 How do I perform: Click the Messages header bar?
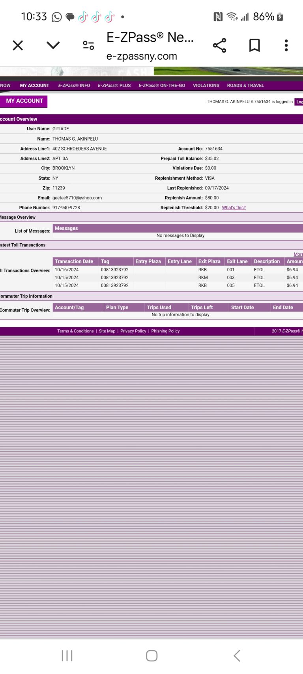178,228
